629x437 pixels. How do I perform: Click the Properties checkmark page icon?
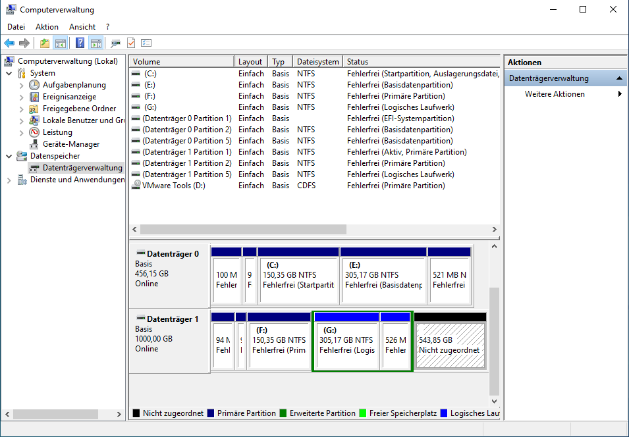click(131, 43)
